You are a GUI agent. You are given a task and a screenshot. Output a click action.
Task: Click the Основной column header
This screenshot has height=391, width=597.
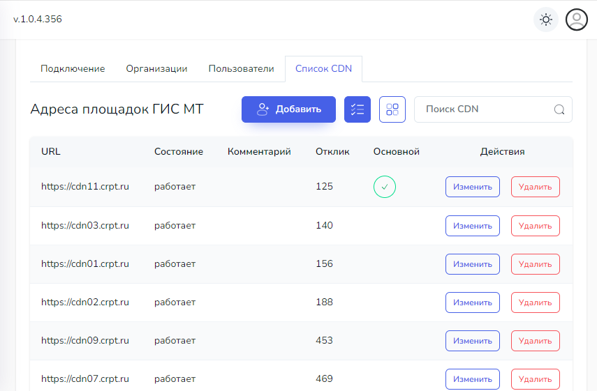[397, 152]
